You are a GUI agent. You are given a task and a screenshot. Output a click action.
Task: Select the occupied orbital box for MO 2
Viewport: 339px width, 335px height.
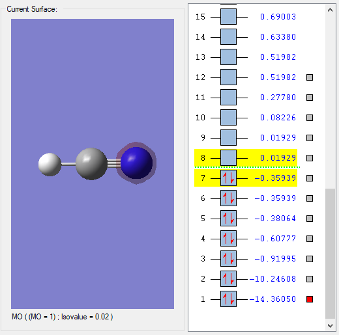228,279
